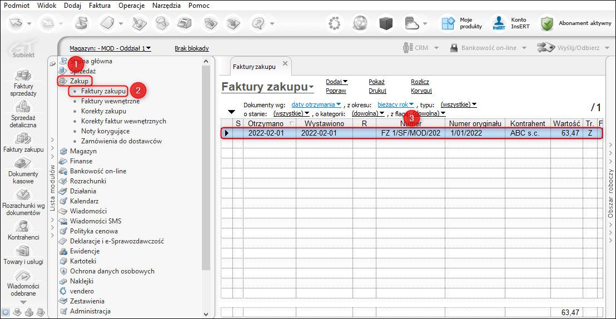
Task: Click the dark cube toolbar icon
Action: [x=386, y=23]
